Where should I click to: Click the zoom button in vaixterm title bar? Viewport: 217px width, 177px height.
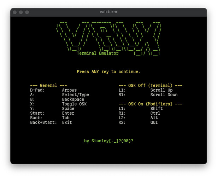click(27, 12)
